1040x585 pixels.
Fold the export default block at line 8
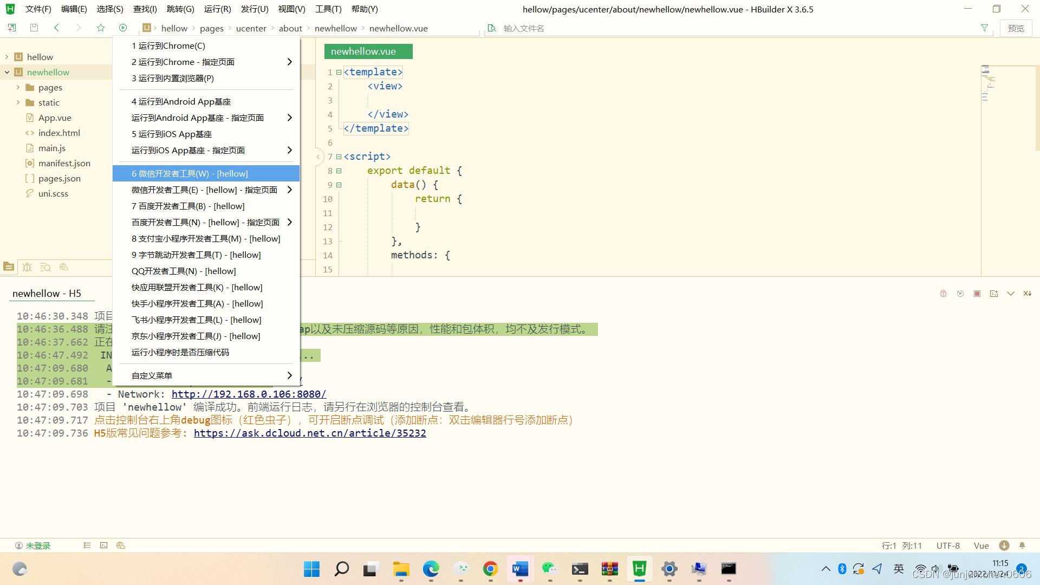(339, 171)
